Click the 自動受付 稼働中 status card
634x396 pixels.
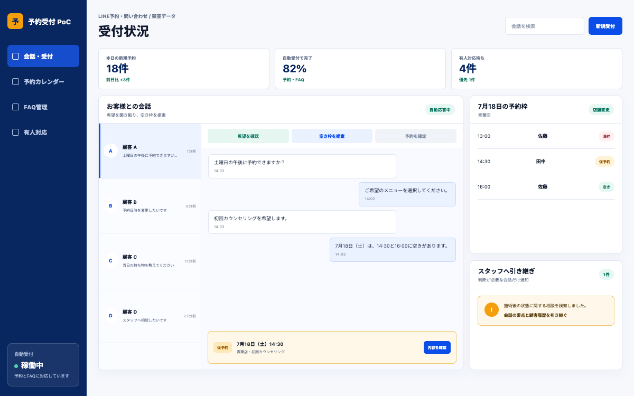[x=43, y=365]
